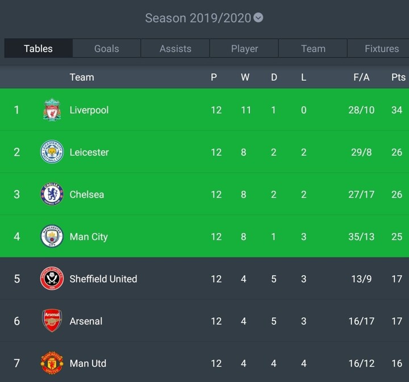This screenshot has width=409, height=382.
Task: Click the Sheffield United club crest
Action: (x=52, y=279)
